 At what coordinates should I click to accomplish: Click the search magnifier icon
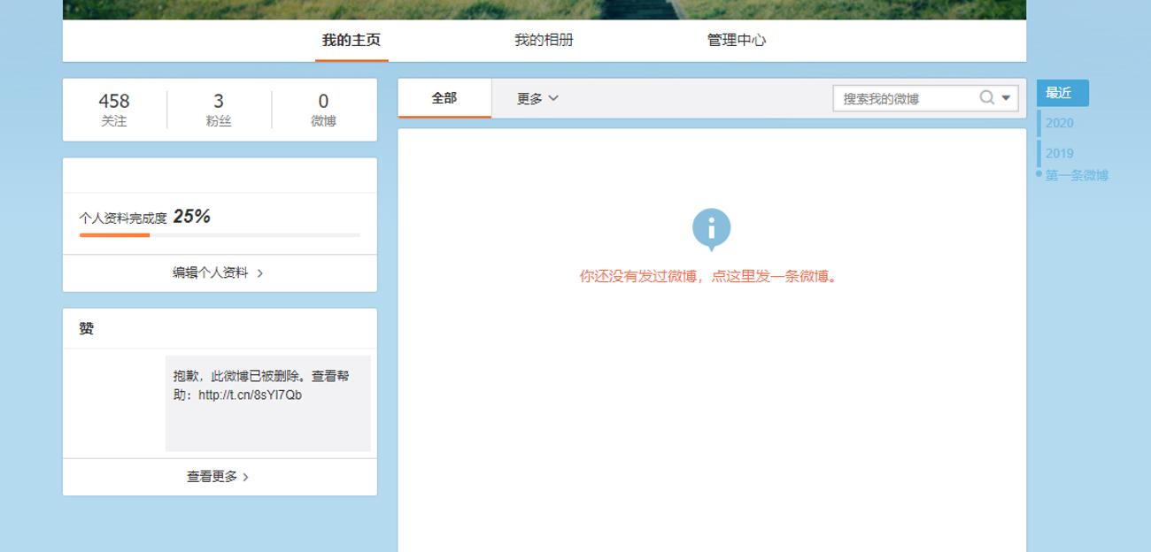coord(985,97)
